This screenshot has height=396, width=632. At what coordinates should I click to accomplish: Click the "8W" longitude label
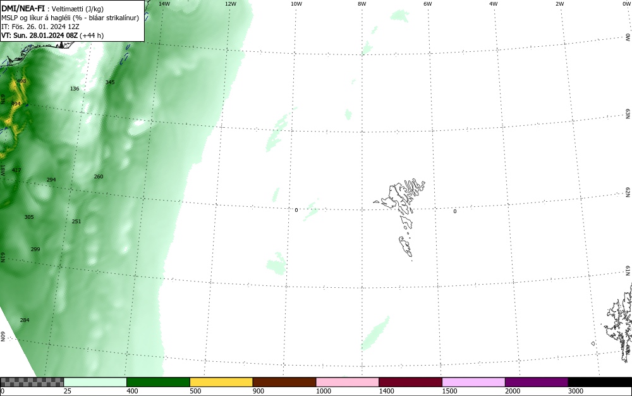[362, 4]
